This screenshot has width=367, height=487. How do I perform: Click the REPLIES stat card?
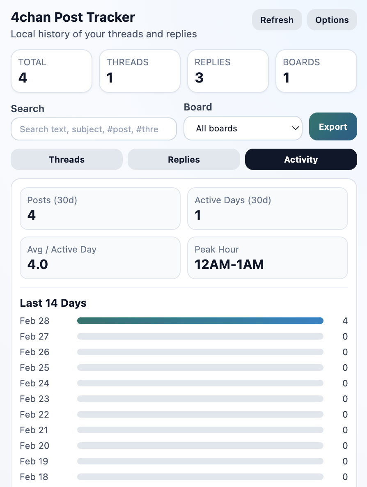pyautogui.click(x=228, y=71)
